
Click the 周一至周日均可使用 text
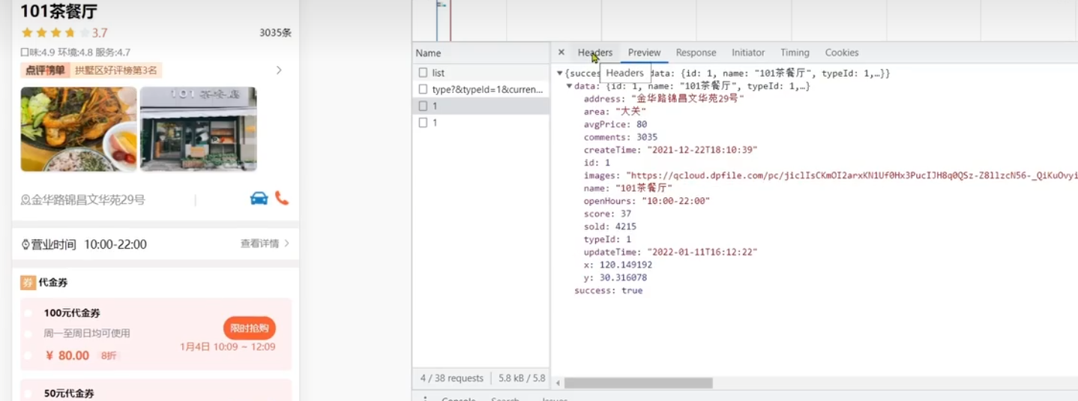tap(87, 334)
